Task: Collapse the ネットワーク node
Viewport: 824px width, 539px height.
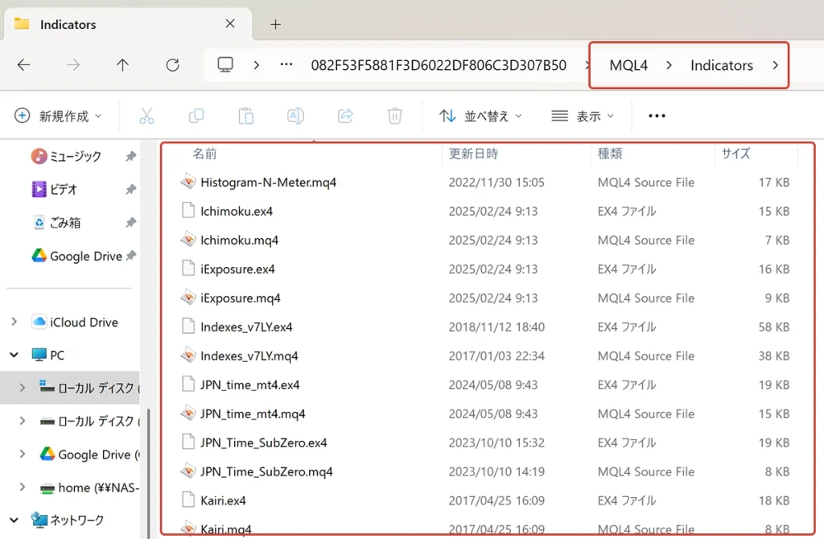Action: (x=14, y=520)
